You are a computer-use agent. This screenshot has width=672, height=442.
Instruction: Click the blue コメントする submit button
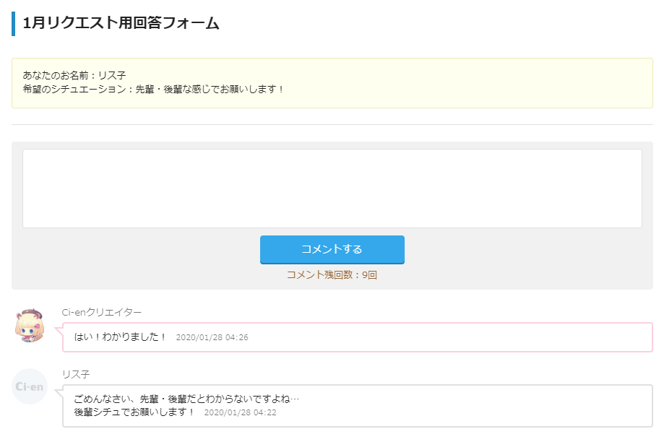pos(332,249)
